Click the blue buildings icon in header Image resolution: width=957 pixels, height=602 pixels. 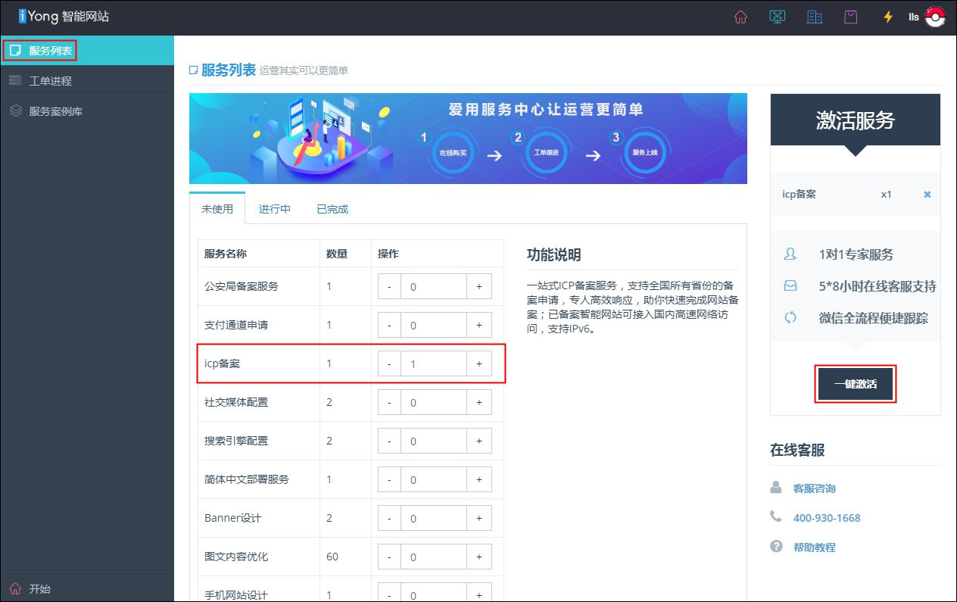[x=815, y=17]
